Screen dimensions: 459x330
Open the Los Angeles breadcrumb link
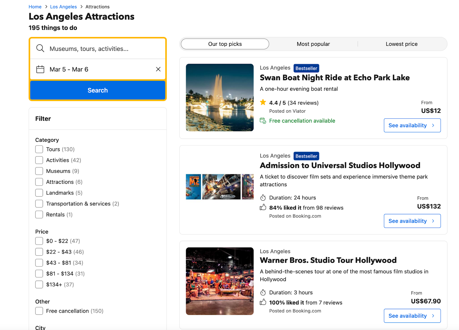coord(63,7)
